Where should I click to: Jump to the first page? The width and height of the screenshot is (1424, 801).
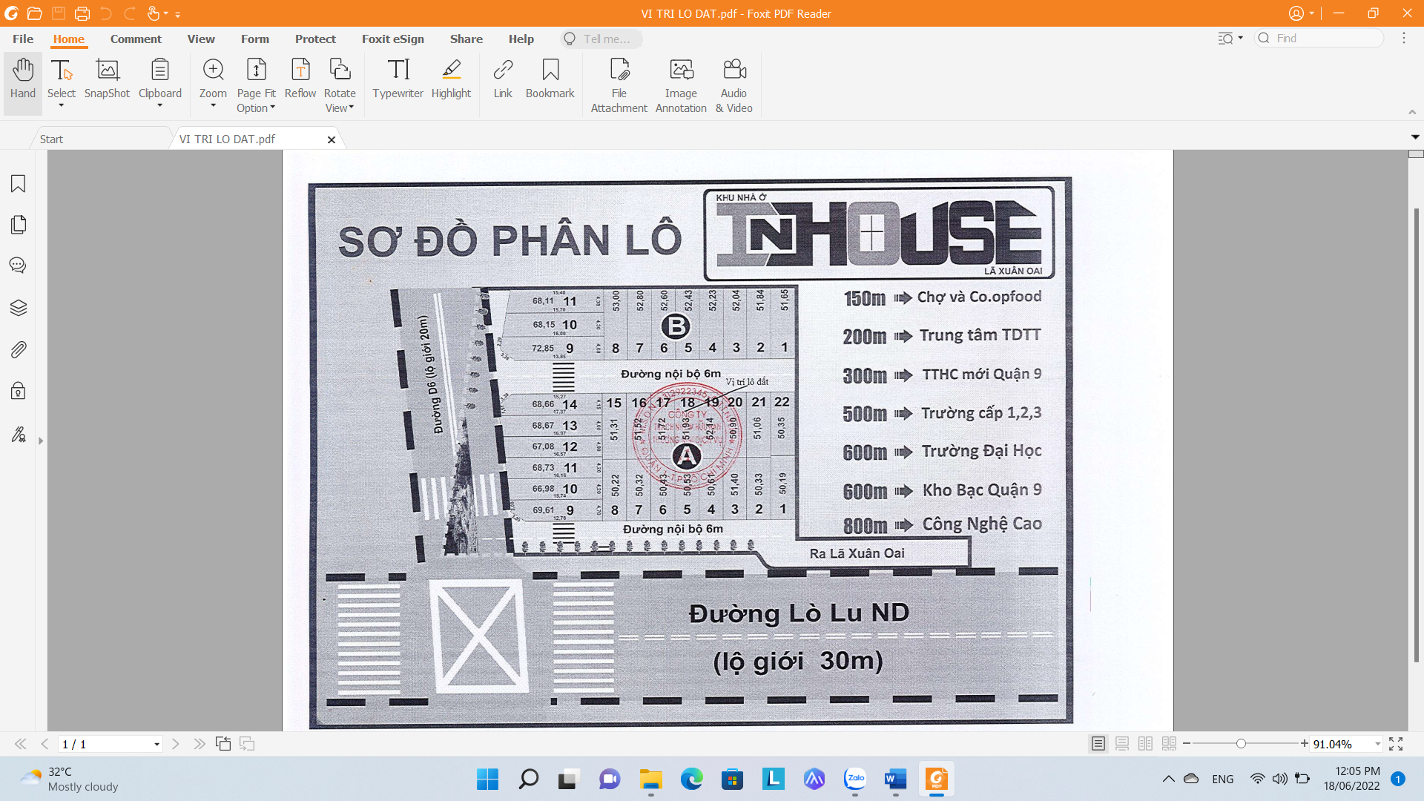[21, 744]
